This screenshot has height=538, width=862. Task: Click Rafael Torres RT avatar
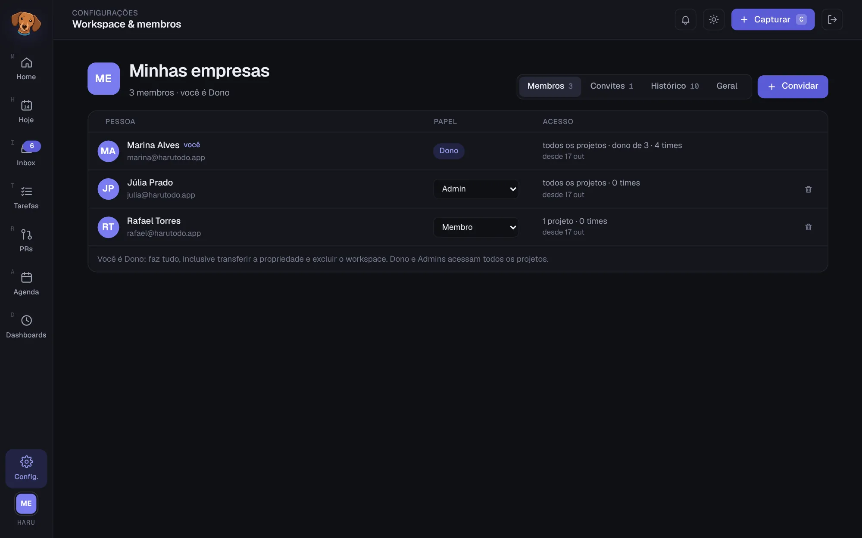click(x=108, y=227)
